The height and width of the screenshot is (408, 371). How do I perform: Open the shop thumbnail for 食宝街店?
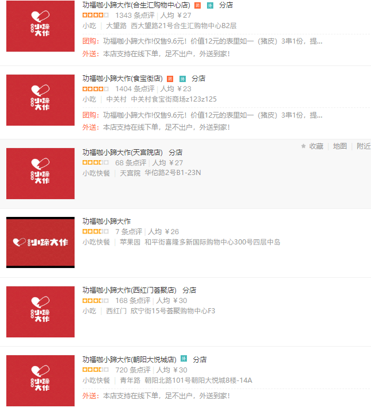click(x=40, y=100)
